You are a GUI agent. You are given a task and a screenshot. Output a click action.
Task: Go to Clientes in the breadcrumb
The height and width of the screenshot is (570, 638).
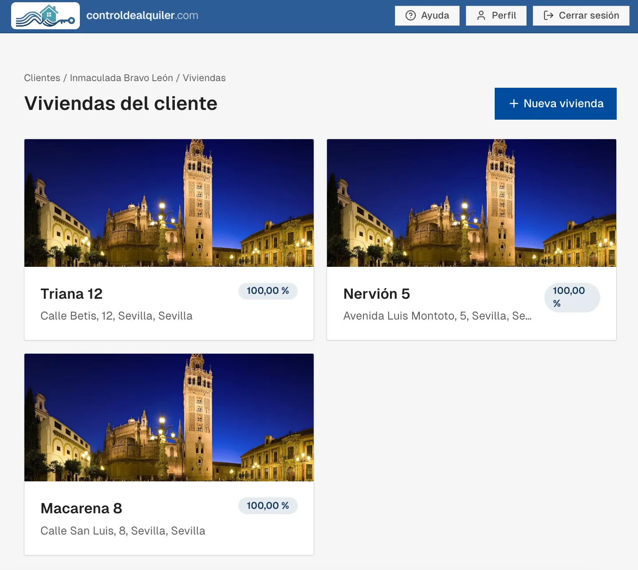[42, 78]
